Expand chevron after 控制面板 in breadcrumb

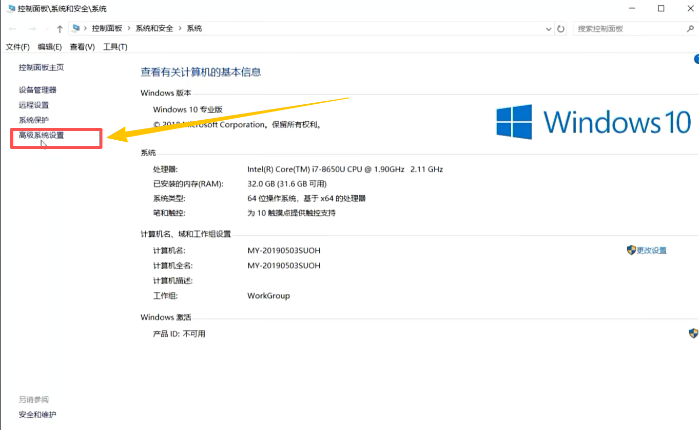click(129, 29)
